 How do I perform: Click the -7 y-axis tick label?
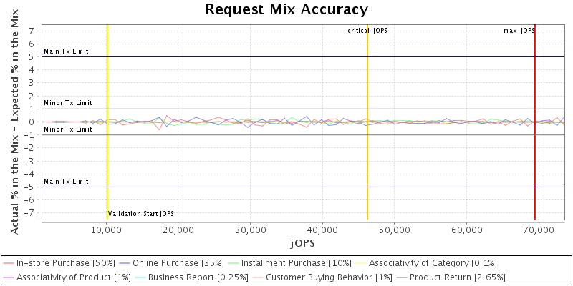coord(31,213)
